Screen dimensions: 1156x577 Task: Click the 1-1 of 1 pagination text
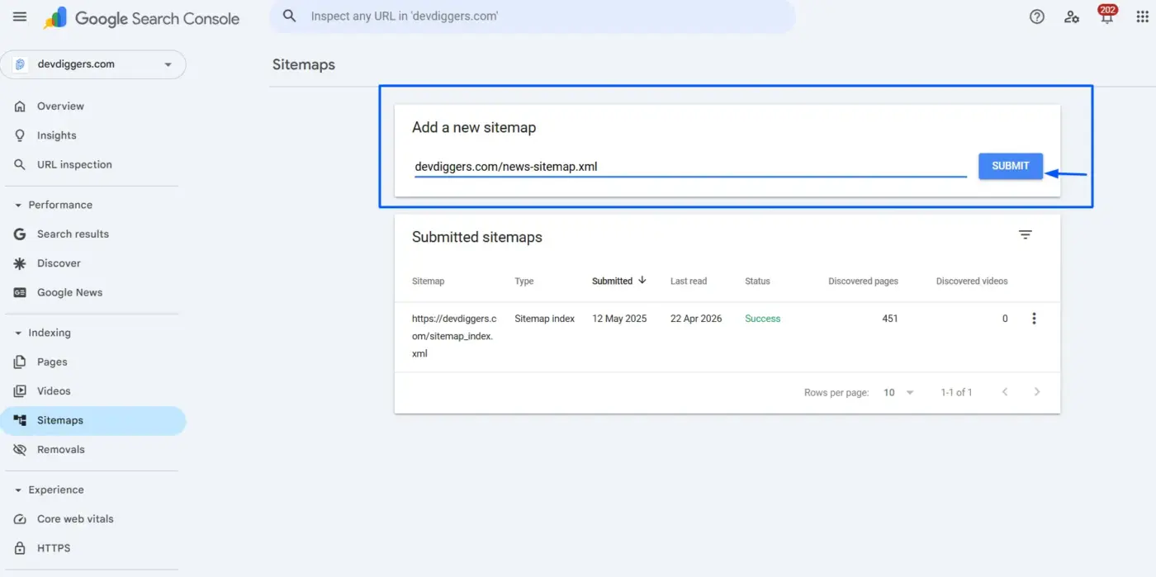pyautogui.click(x=956, y=393)
